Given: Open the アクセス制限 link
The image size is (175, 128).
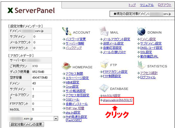Looking at the screenshot, I should pyautogui.click(x=74, y=74).
